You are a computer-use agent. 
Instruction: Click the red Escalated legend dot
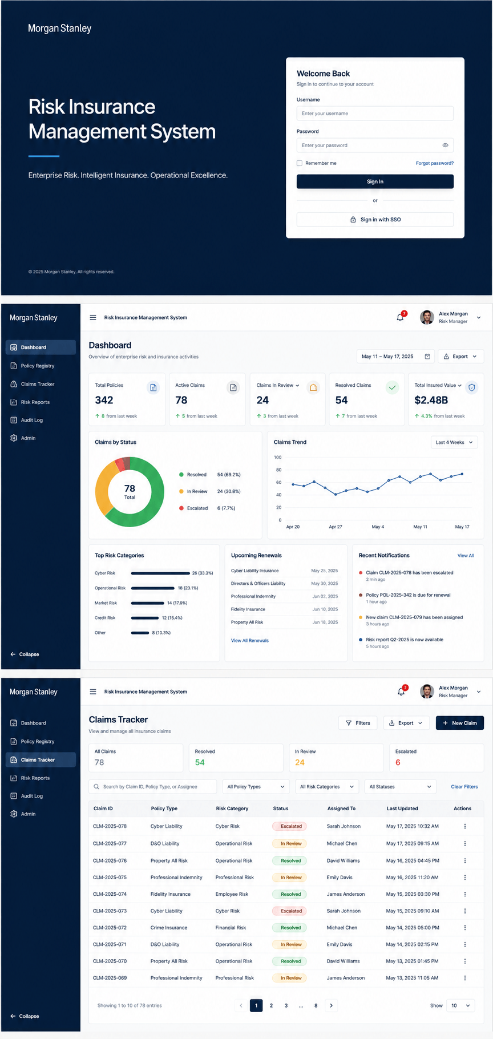(181, 508)
